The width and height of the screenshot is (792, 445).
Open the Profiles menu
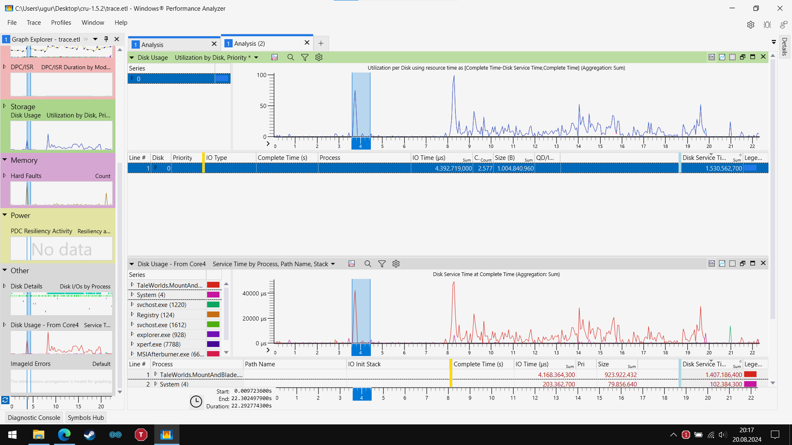[61, 23]
